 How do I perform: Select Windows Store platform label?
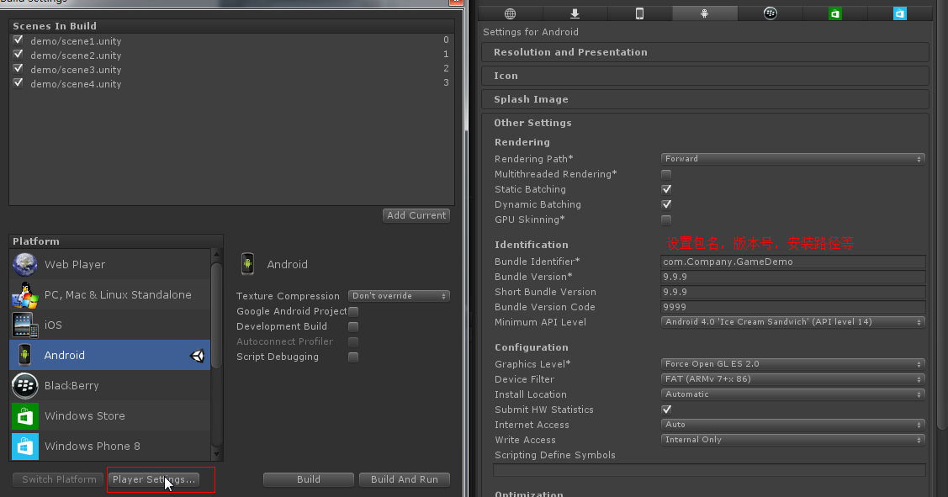(x=85, y=416)
